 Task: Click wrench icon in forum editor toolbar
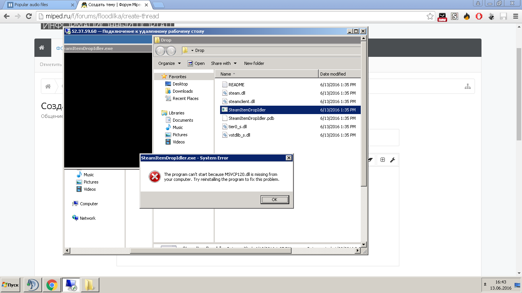tap(392, 160)
